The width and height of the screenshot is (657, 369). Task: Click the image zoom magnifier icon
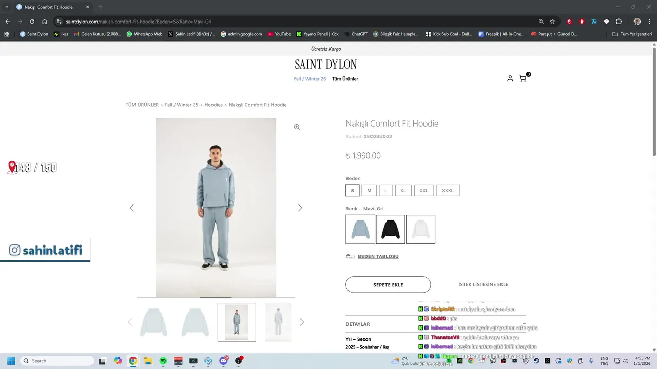coord(297,127)
